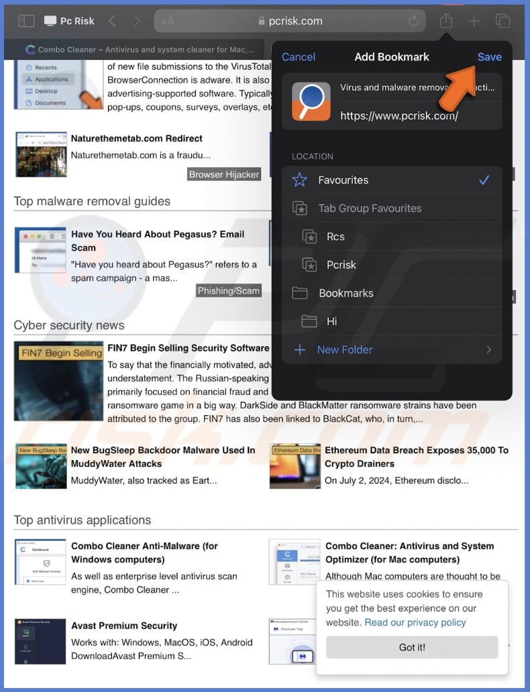Click the Combo Cleaner Mac thumbnail

[x=295, y=561]
